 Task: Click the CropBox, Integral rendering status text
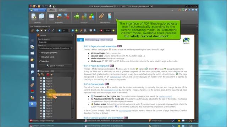[x=43, y=121]
